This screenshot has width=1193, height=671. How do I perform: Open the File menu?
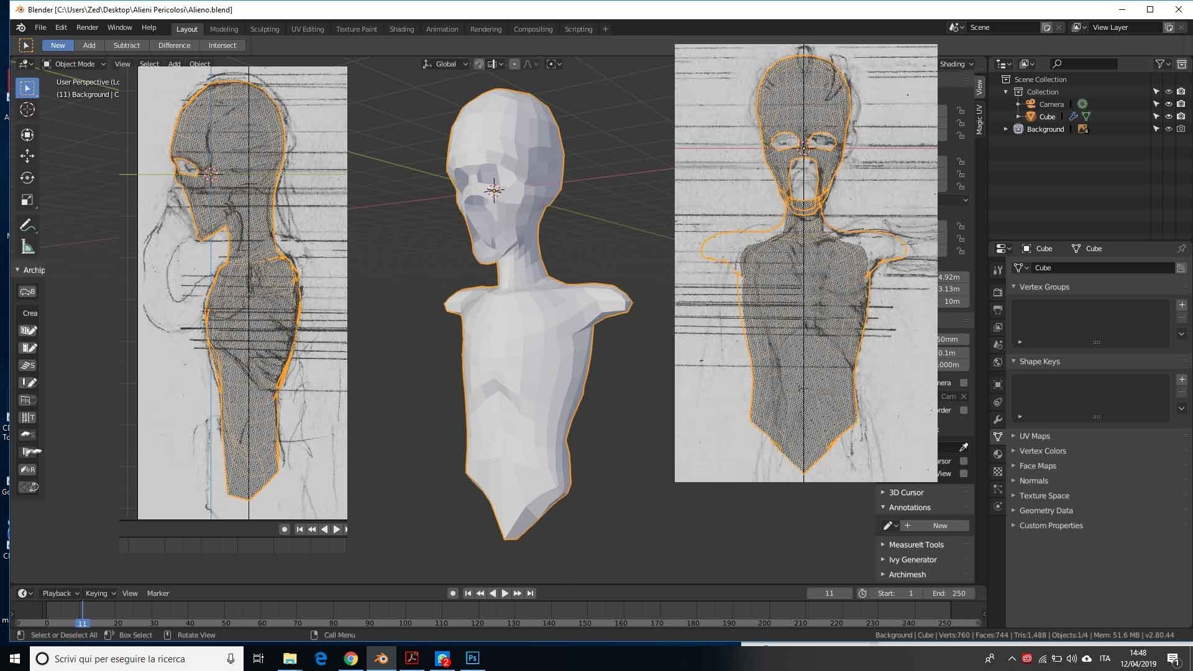[40, 27]
